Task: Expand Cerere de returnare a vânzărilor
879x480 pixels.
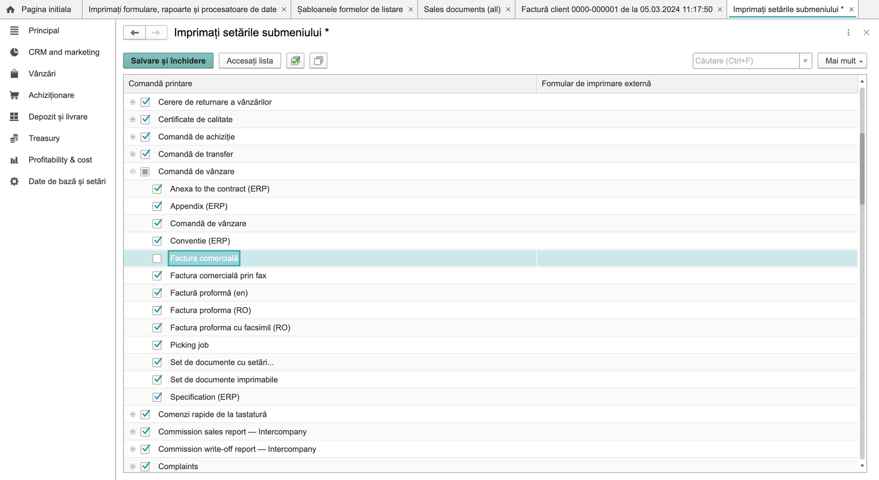Action: coord(133,102)
